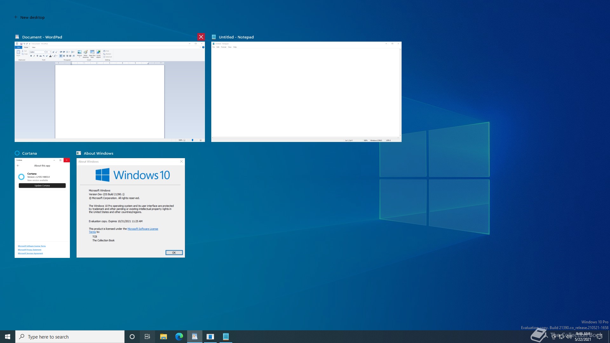Click the 'Untitled - Notepad' title text
The width and height of the screenshot is (610, 343).
[x=236, y=37]
